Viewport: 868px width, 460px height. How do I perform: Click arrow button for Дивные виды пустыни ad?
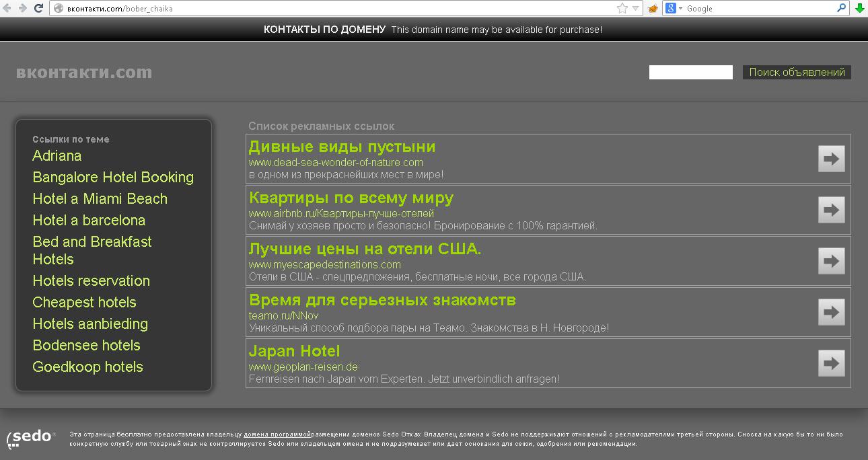pyautogui.click(x=832, y=159)
